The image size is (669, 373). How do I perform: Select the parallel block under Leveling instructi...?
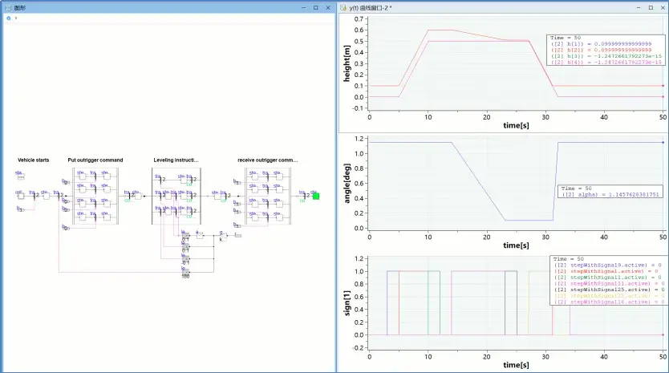(x=176, y=196)
